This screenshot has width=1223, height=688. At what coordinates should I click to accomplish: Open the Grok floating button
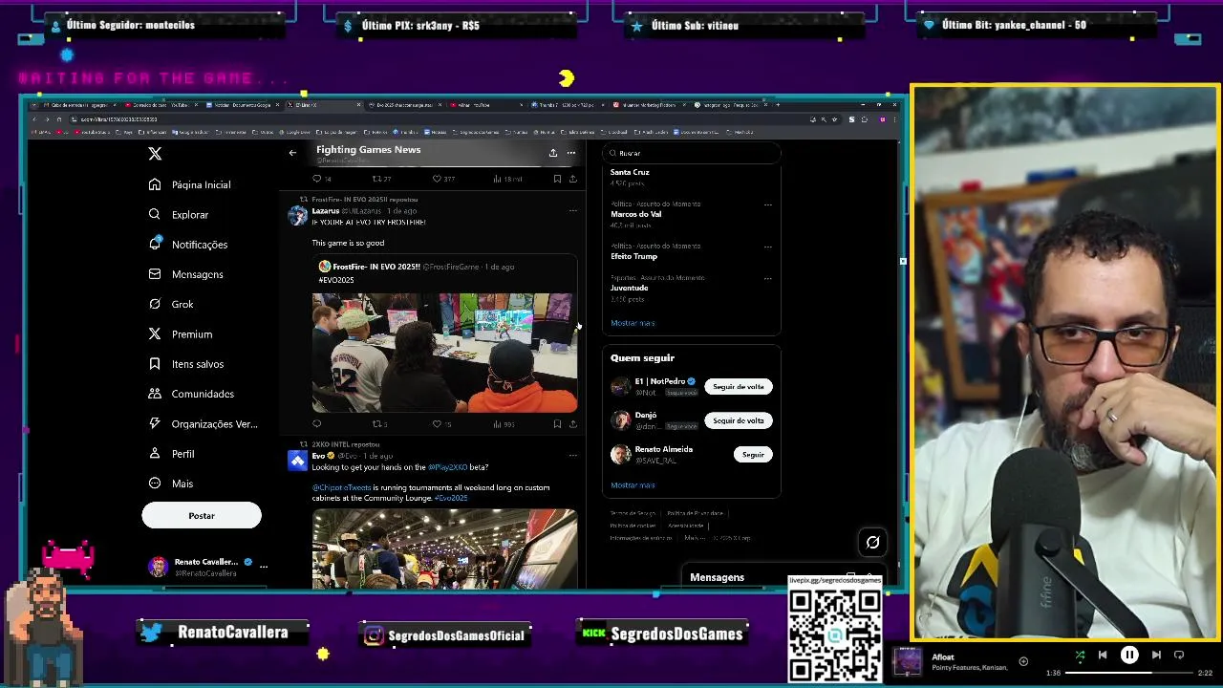(872, 543)
